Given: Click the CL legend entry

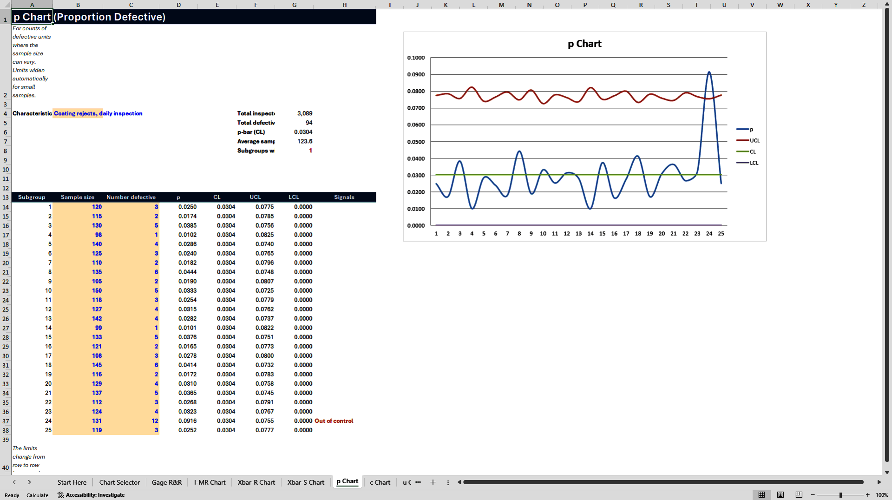Looking at the screenshot, I should point(746,151).
